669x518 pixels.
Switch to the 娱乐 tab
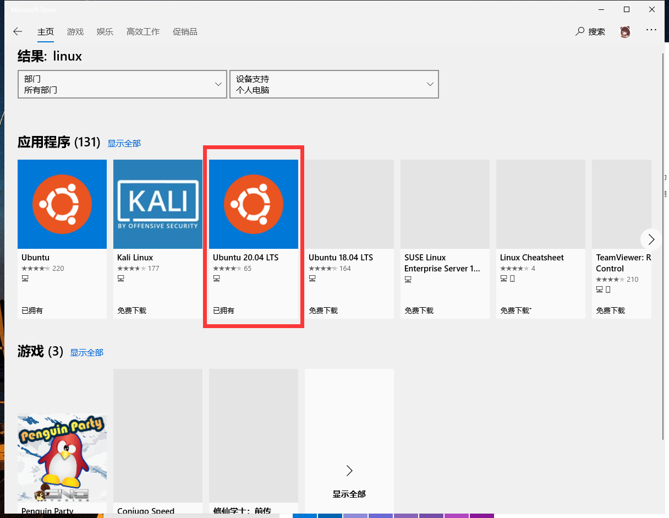point(105,31)
